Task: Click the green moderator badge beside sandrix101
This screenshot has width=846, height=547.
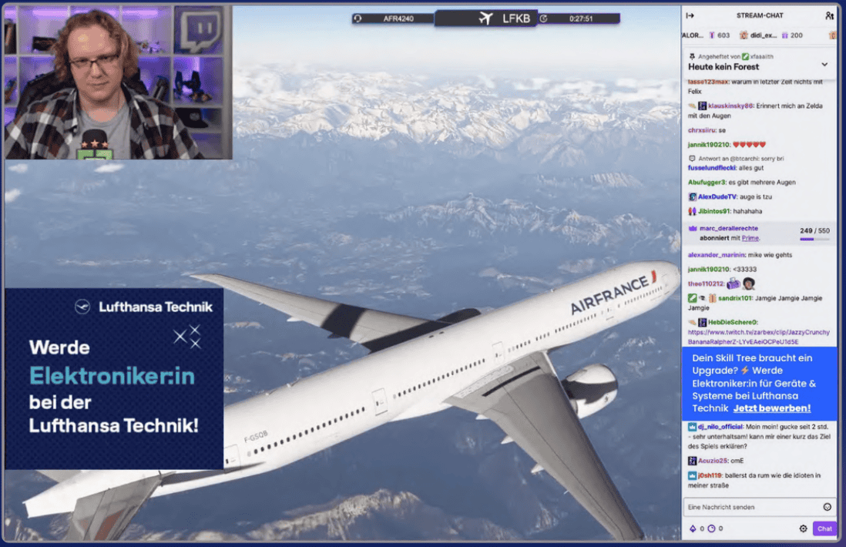Action: (692, 298)
